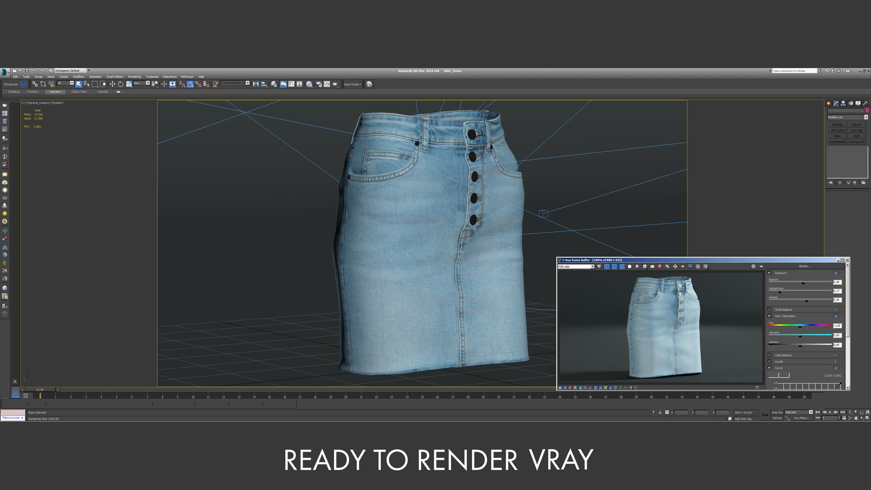Viewport: 871px width, 490px height.
Task: Open the RGB color channel dropdown
Action: tap(576, 266)
